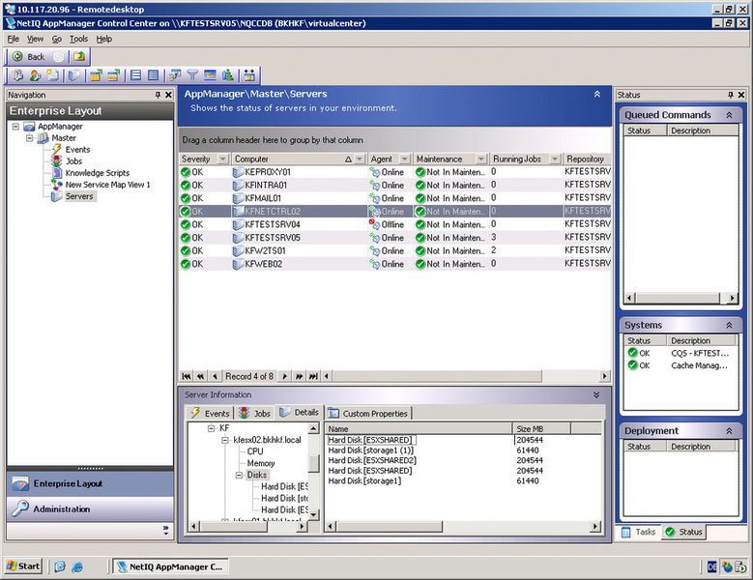Switch to the Tasks tab
This screenshot has height=580, width=753.
pos(638,532)
